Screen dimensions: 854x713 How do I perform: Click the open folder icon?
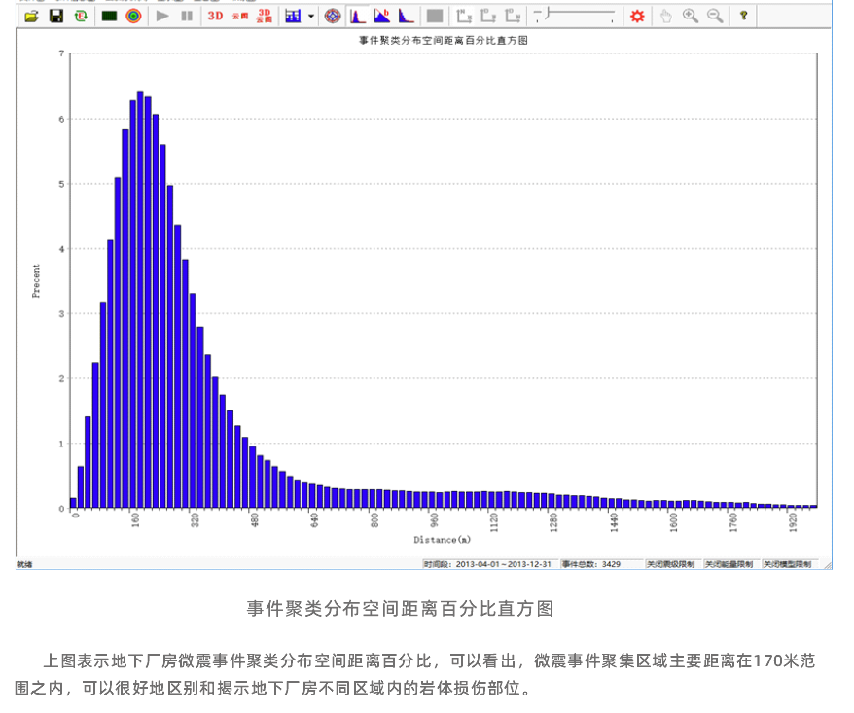[x=31, y=17]
